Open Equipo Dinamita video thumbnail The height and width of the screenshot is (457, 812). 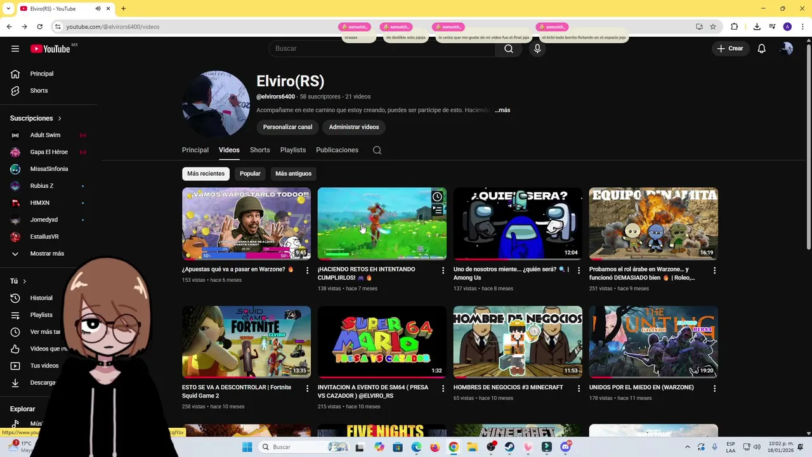click(x=653, y=223)
